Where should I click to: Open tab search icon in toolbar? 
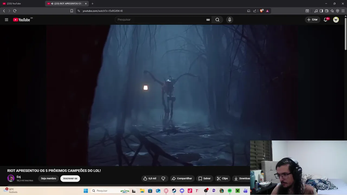coord(307,11)
